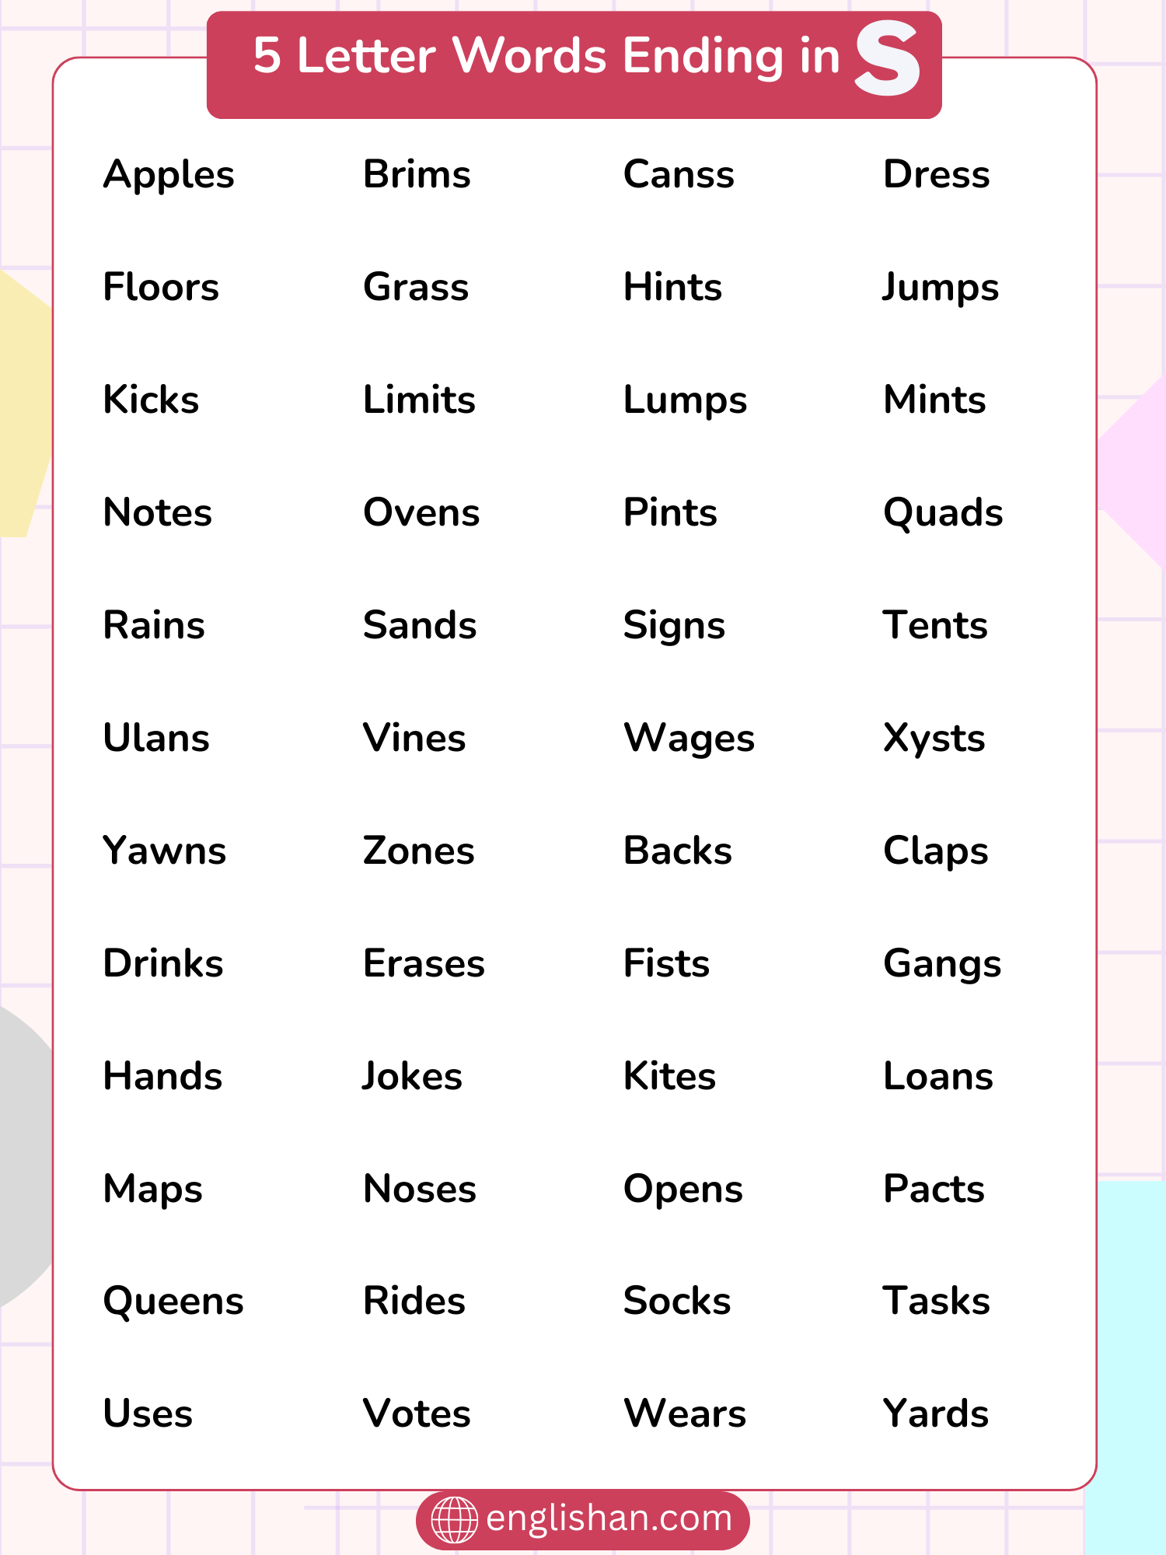Choose the word Wages
The image size is (1166, 1555).
689,739
